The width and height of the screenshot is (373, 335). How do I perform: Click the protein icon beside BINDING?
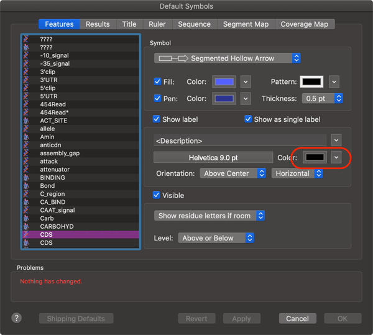(25, 177)
